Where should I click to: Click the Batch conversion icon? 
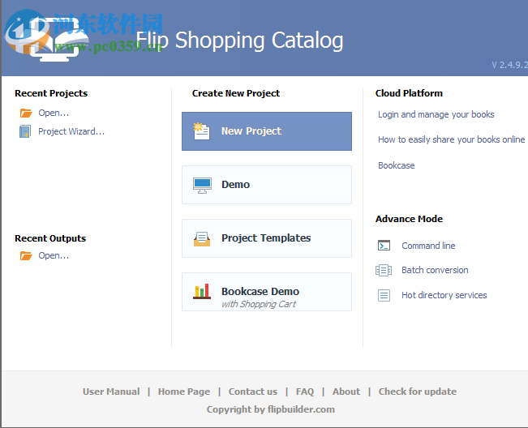384,270
